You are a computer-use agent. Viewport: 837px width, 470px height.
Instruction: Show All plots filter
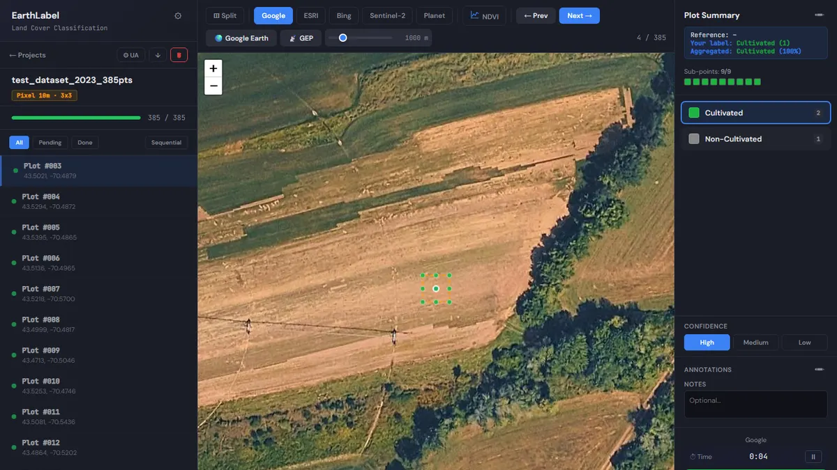coord(19,142)
